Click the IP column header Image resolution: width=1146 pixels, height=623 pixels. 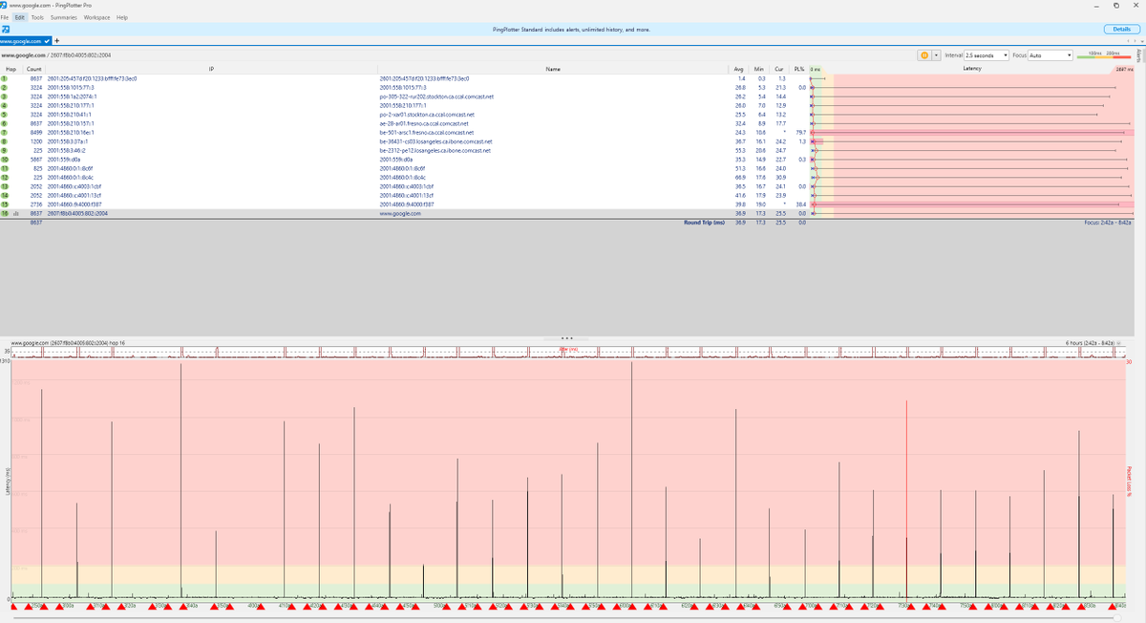[x=210, y=69]
